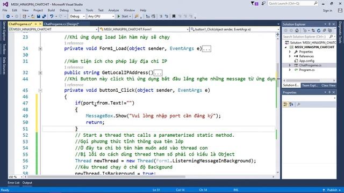Screen dimensions: 344x193
Task: Click the account picture icon near Sign in
Action: click(x=340, y=10)
